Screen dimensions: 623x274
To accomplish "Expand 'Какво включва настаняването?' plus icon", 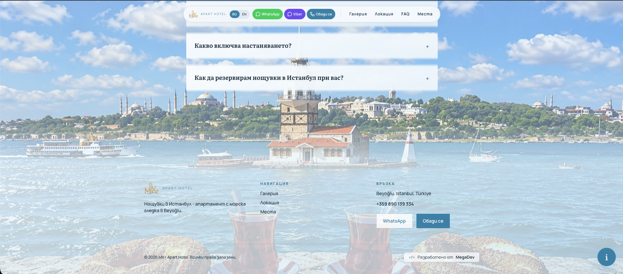I will (x=427, y=46).
